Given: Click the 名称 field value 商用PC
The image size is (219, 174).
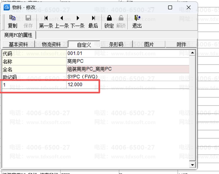Looking at the screenshot, I should pyautogui.click(x=128, y=61).
